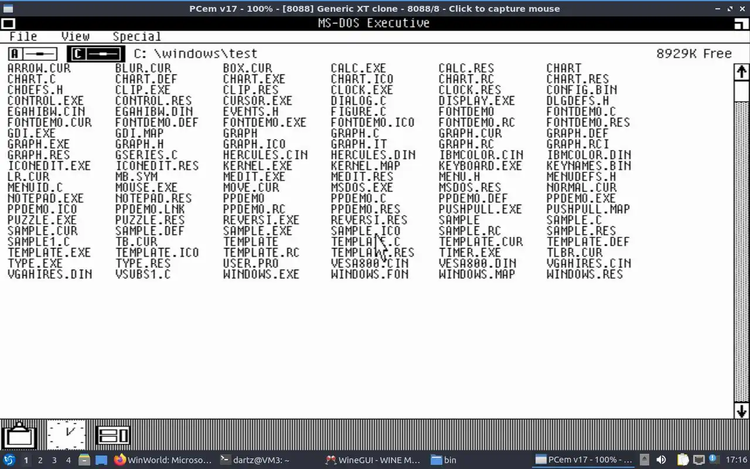Image resolution: width=750 pixels, height=469 pixels.
Task: Open the View menu
Action: (x=75, y=36)
